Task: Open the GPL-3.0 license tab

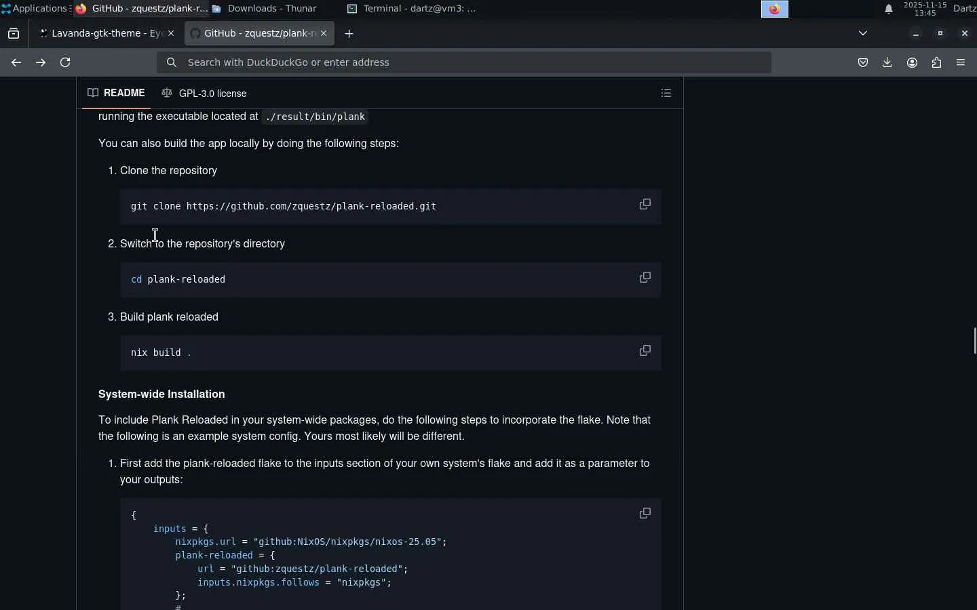Action: (204, 93)
